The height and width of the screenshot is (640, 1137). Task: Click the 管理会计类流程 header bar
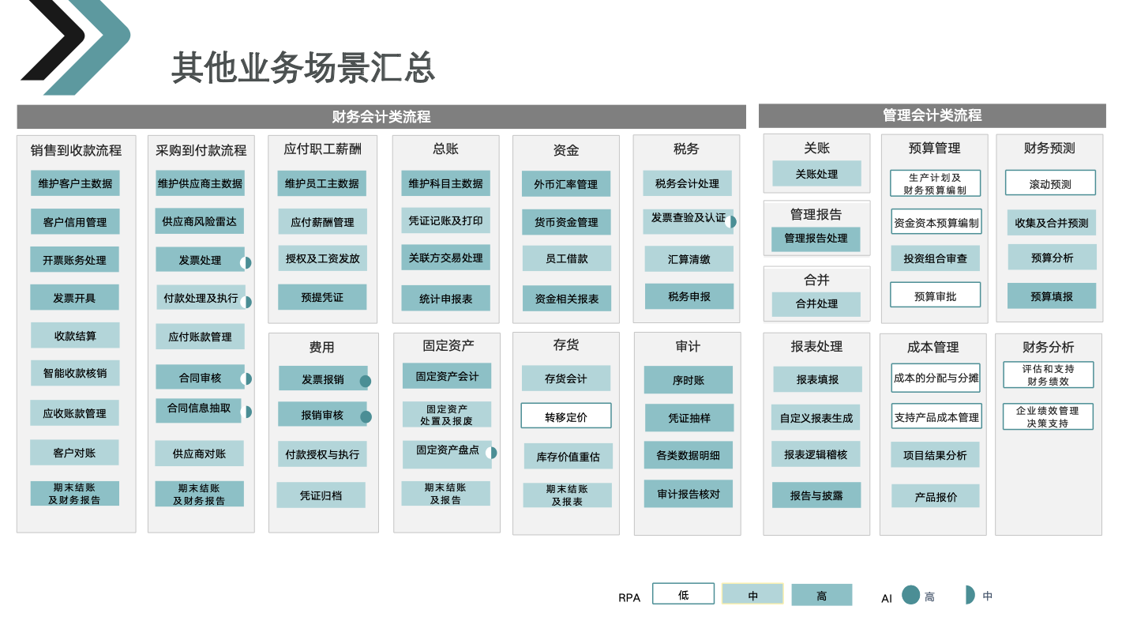932,115
